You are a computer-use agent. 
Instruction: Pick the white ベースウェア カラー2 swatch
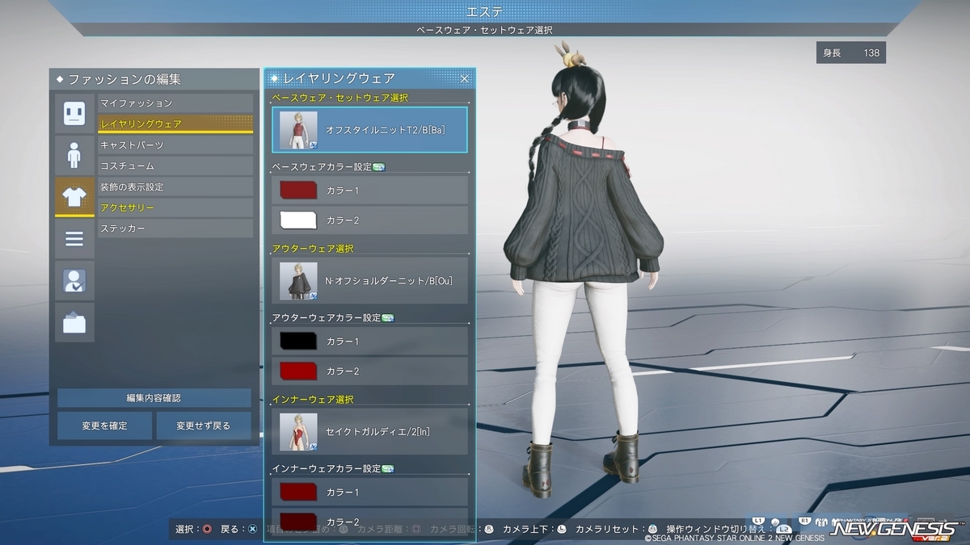(298, 220)
